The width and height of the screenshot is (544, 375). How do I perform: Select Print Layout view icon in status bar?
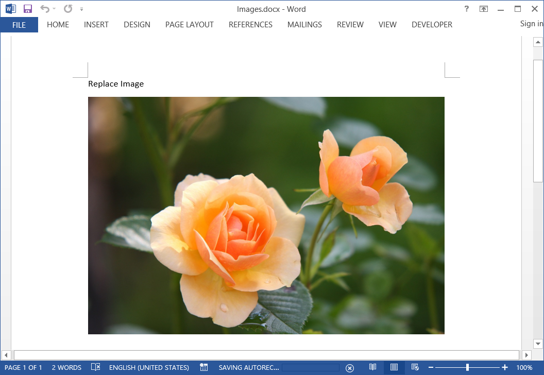394,367
